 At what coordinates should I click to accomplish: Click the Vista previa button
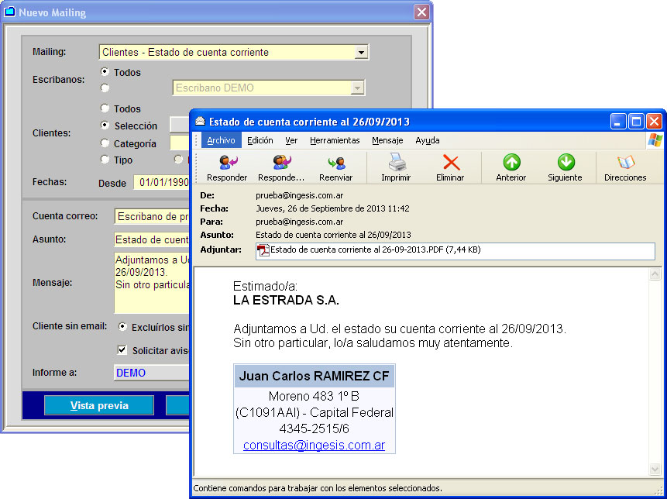(99, 405)
